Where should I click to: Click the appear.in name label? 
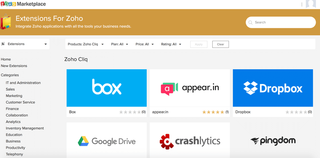click(160, 112)
